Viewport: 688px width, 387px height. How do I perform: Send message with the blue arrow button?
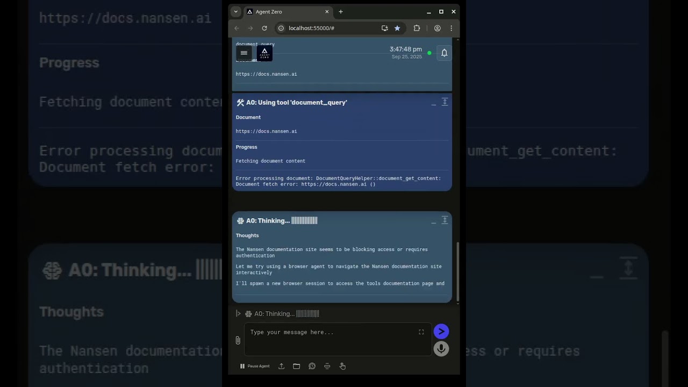click(x=441, y=332)
